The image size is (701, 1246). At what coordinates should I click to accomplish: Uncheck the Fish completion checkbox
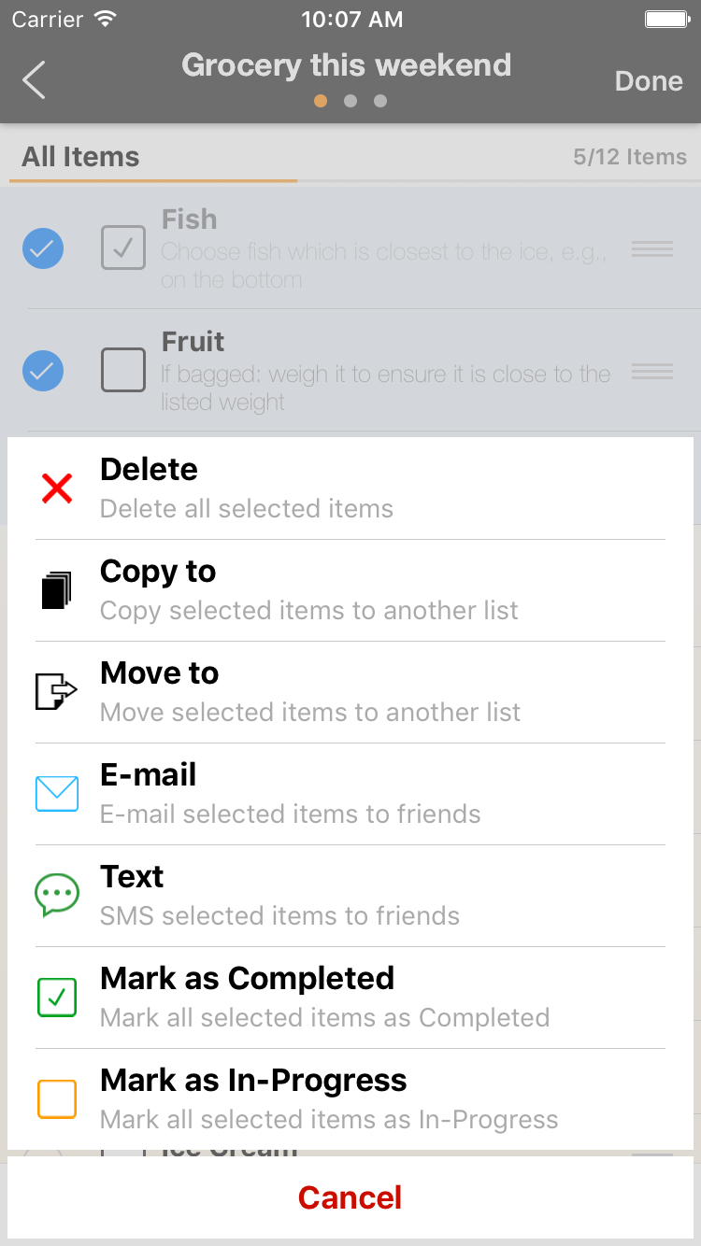click(x=123, y=248)
